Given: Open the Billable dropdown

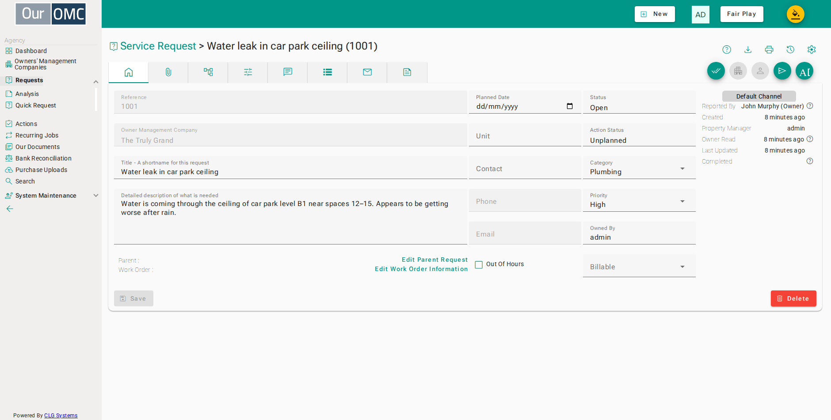Looking at the screenshot, I should click(639, 266).
